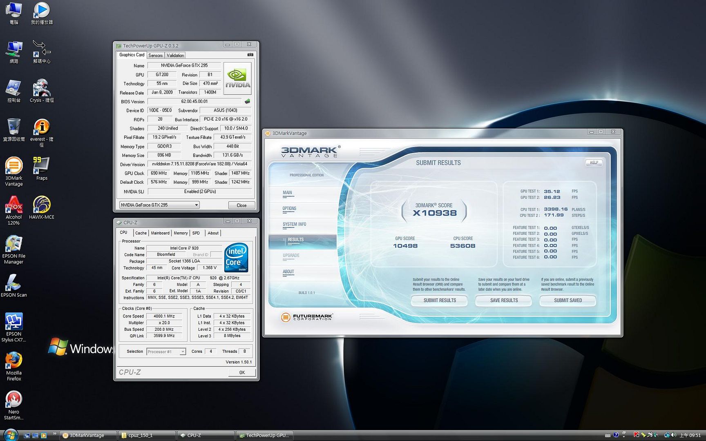Viewport: 706px width, 441px height.
Task: Click the Close button in GPU-Z
Action: tap(241, 205)
